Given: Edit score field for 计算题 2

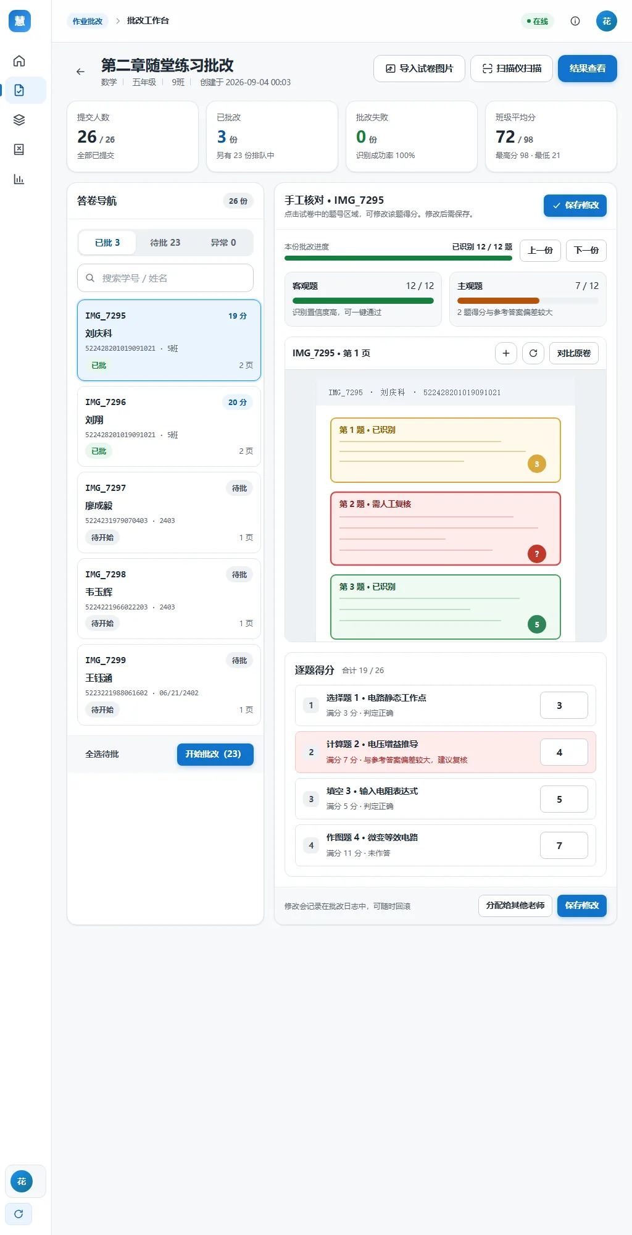Looking at the screenshot, I should pos(564,752).
